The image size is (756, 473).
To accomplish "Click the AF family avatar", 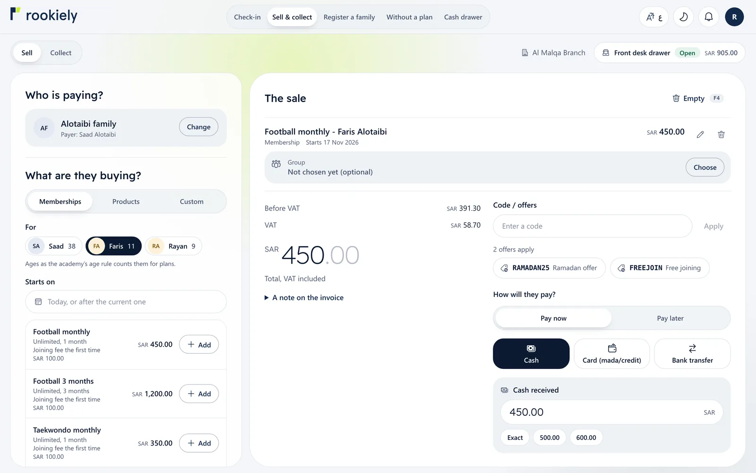I will 44,128.
